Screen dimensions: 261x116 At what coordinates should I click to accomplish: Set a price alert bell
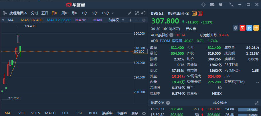coord(235,28)
